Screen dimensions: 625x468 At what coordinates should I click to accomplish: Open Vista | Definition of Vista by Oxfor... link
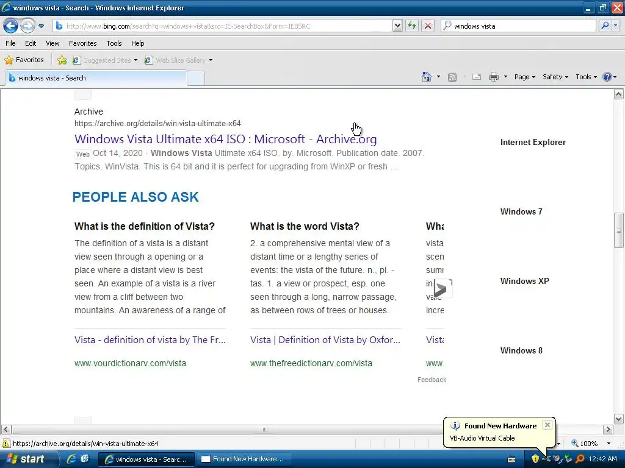[x=325, y=340]
